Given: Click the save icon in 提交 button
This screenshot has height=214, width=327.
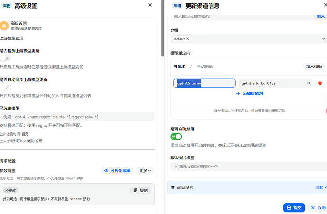Looking at the screenshot, I should [289, 207].
